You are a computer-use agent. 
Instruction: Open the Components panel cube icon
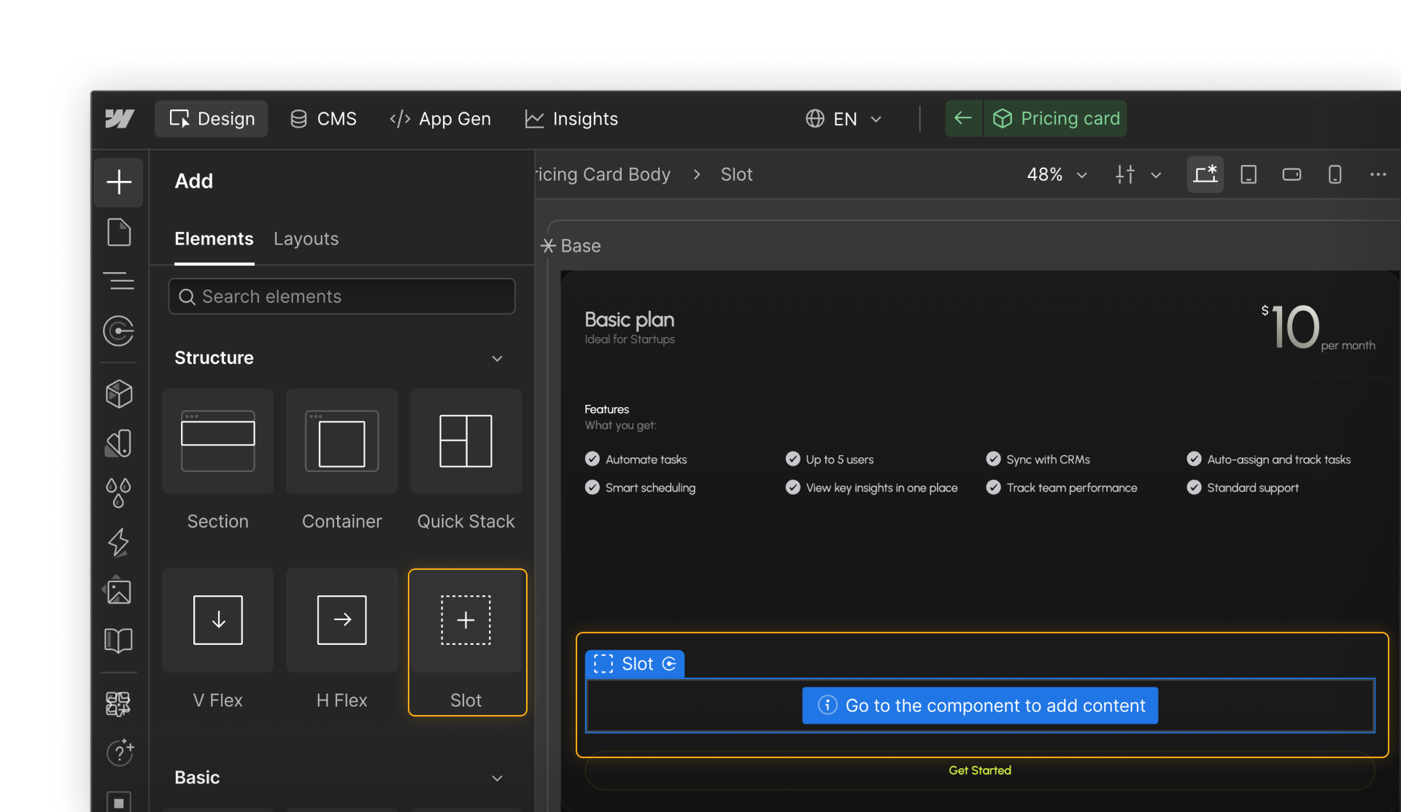[x=118, y=393]
